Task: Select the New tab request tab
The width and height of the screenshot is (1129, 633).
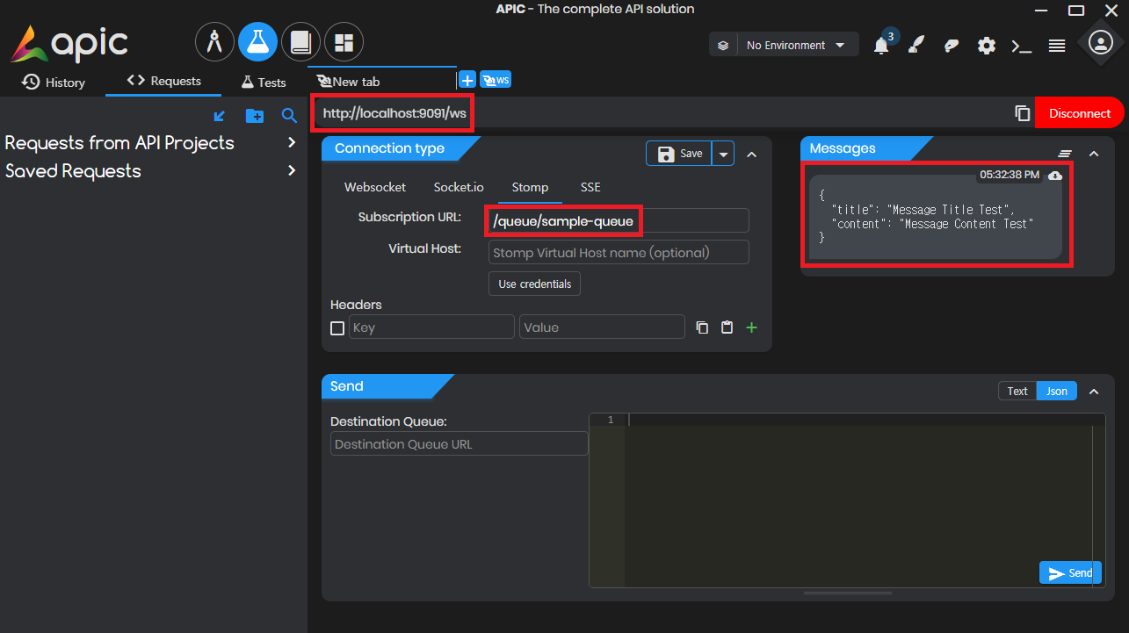Action: click(x=383, y=81)
